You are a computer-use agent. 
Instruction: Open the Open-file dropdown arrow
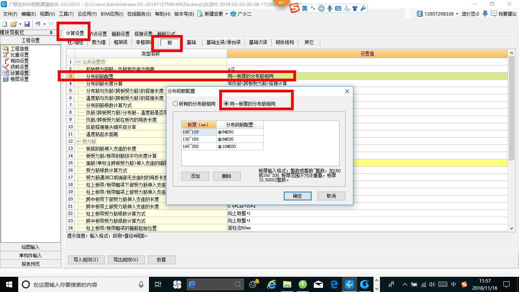pyautogui.click(x=20, y=24)
